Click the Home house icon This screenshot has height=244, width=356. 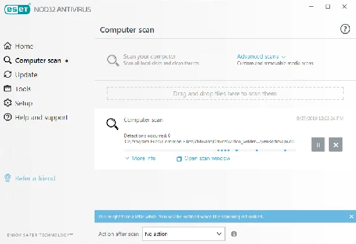(x=7, y=46)
